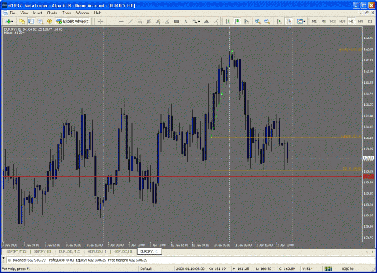Click the Balance line in the terminal

click(80, 260)
